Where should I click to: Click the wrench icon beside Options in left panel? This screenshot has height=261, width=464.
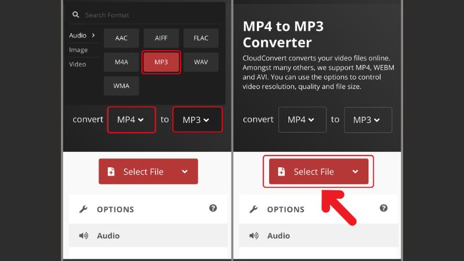[83, 209]
